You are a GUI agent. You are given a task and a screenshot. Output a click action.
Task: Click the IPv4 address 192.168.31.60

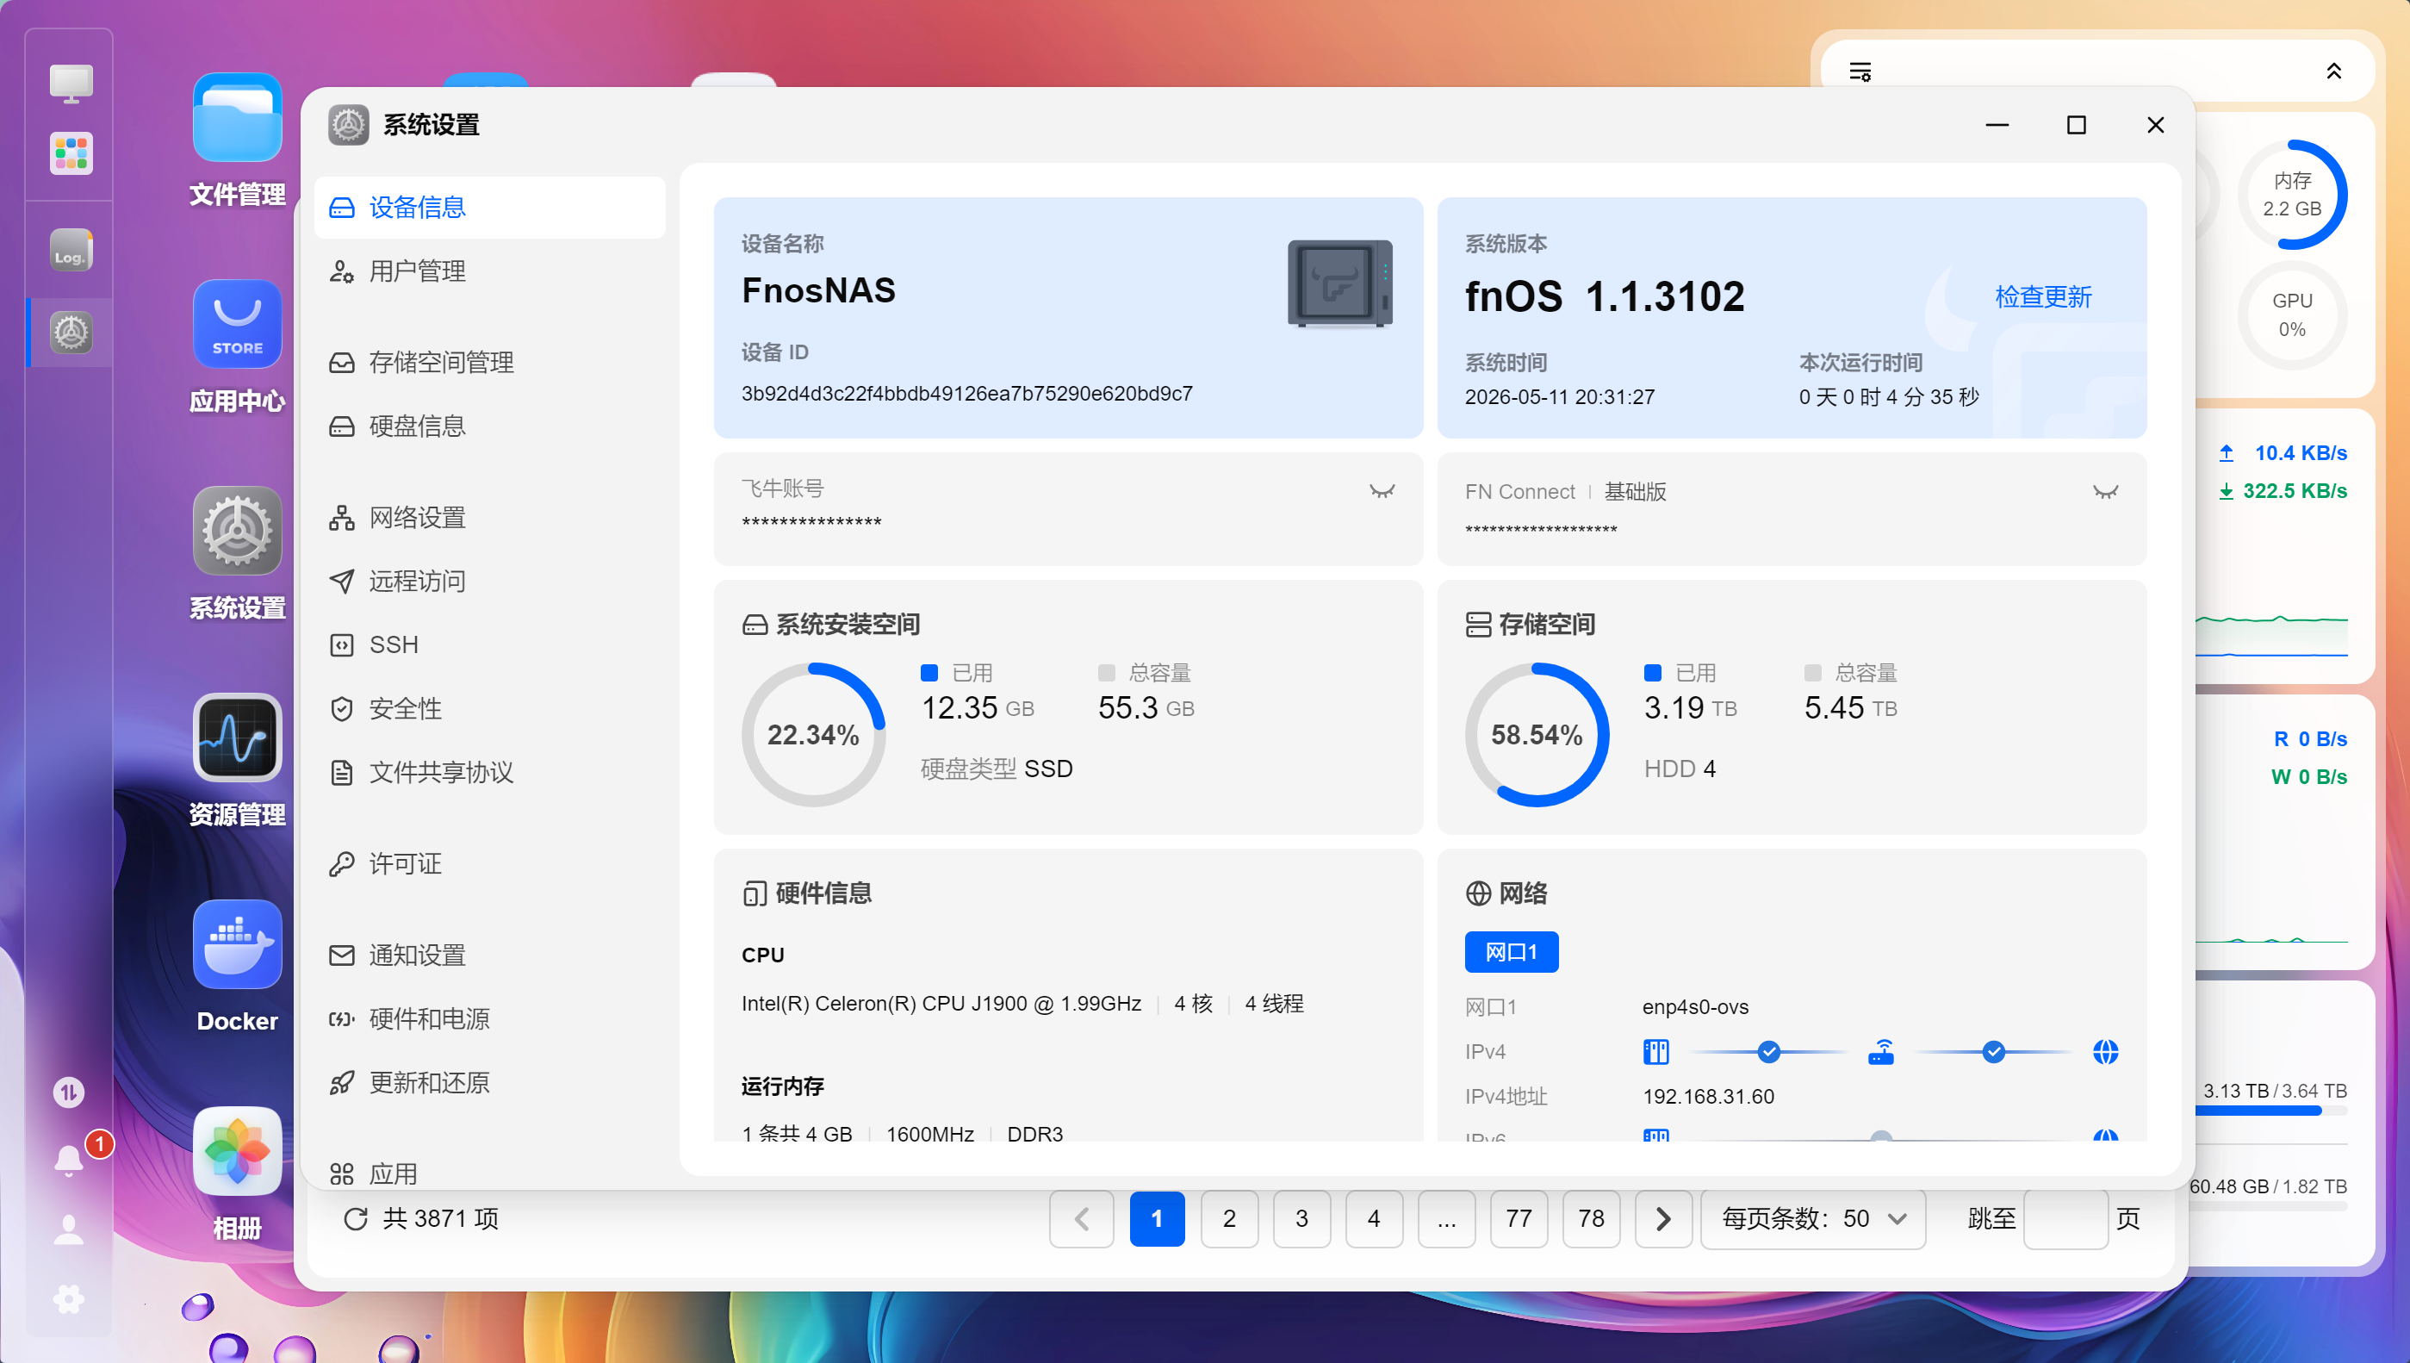point(1707,1097)
